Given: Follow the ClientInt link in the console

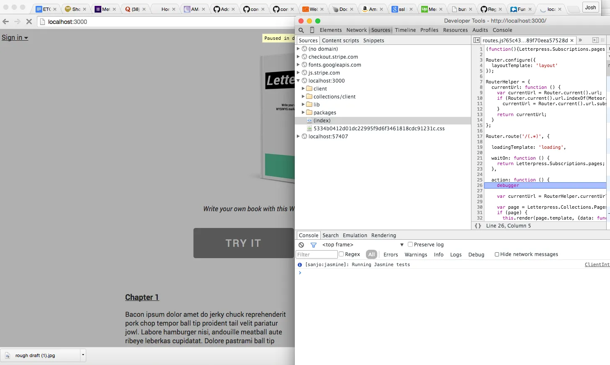Looking at the screenshot, I should coord(597,264).
